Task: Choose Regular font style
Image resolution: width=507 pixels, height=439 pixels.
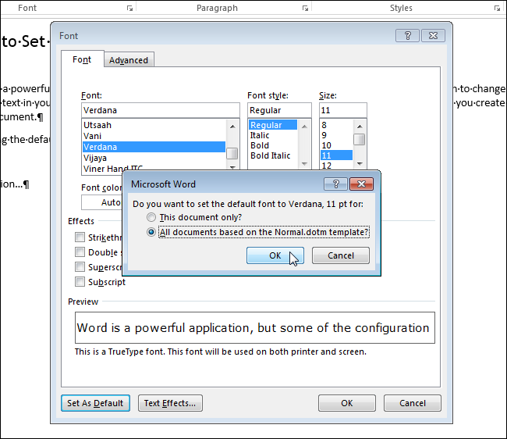Action: 273,125
